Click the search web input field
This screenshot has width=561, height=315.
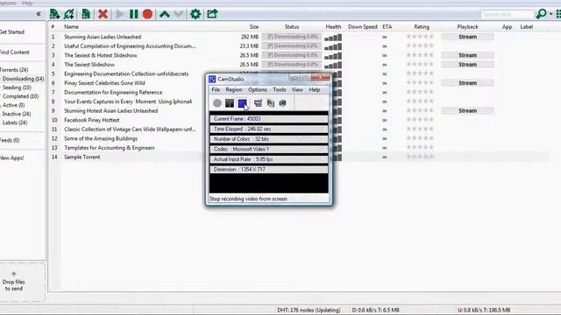click(x=507, y=14)
